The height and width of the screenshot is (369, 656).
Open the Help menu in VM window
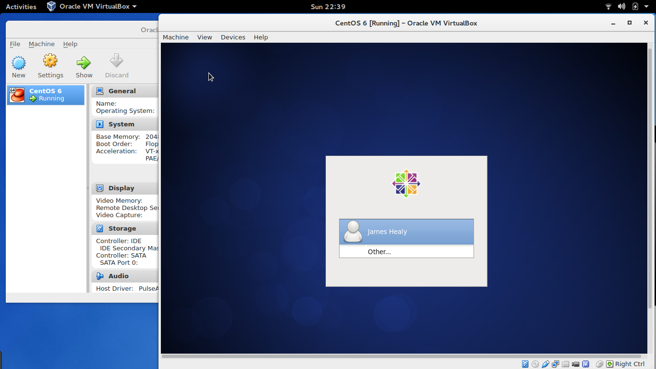(261, 37)
